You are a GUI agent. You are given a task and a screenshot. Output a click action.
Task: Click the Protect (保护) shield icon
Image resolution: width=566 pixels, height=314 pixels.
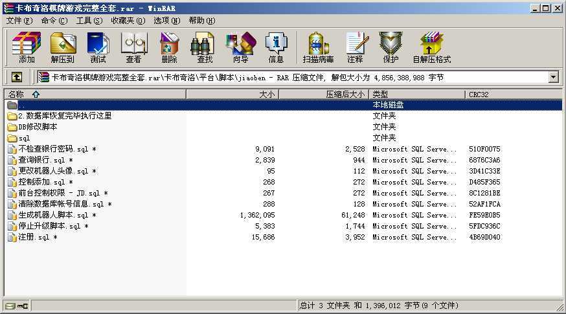click(391, 47)
